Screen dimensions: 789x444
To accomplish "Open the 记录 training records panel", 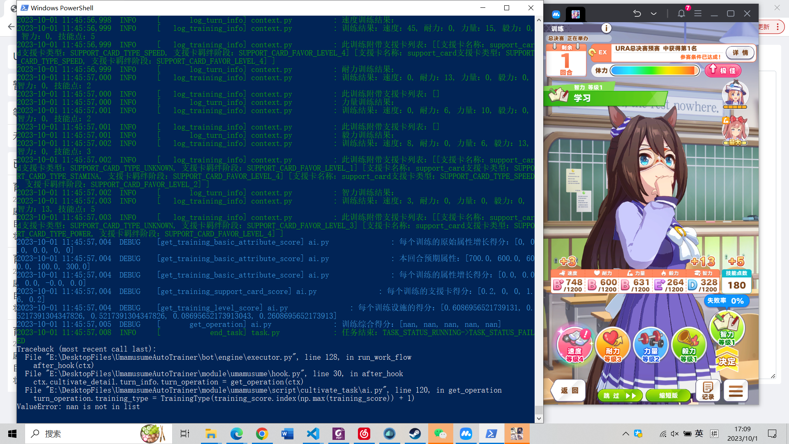I will click(x=708, y=390).
